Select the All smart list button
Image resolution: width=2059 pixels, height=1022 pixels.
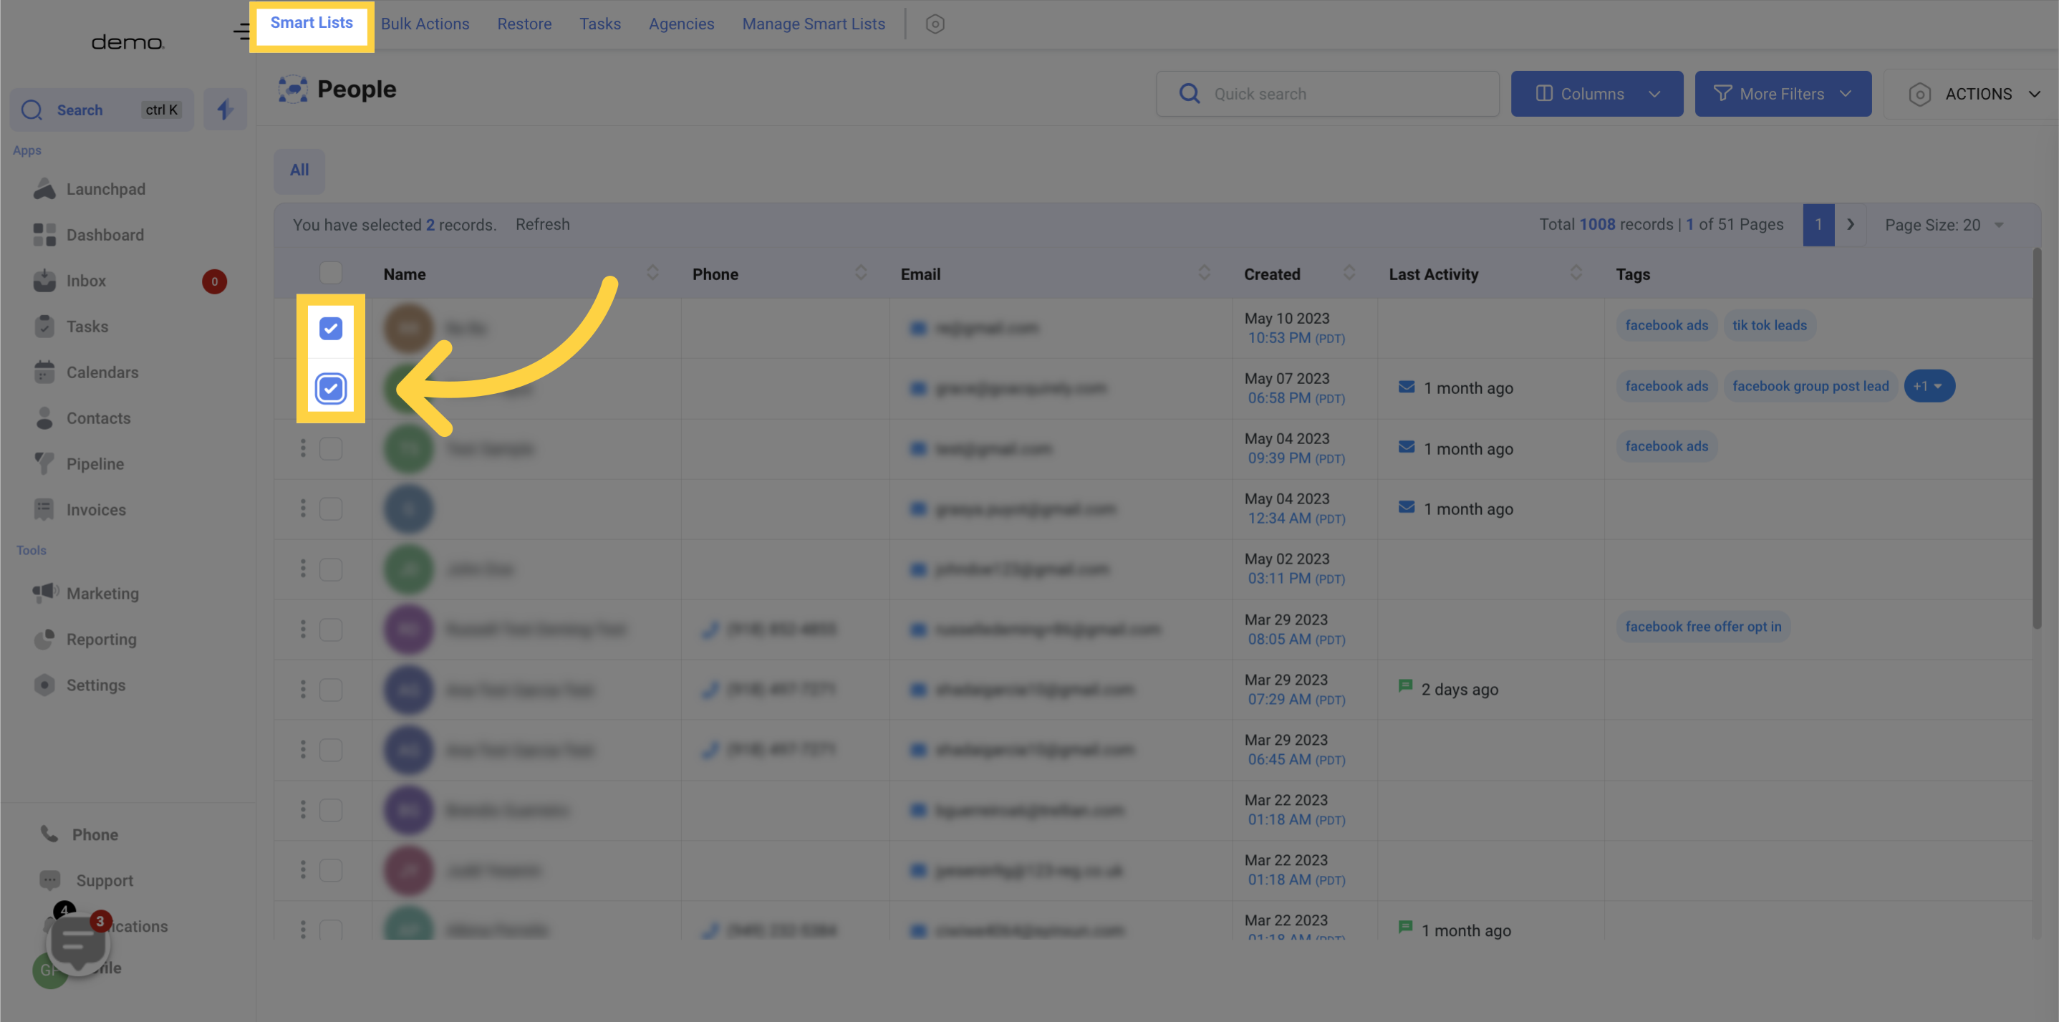pos(299,170)
